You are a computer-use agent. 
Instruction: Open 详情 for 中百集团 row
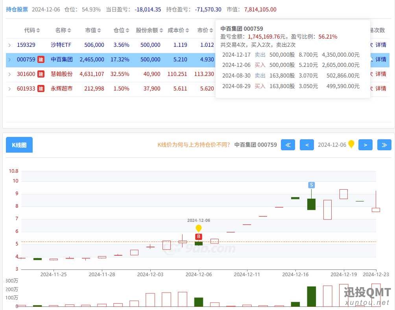click(381, 59)
